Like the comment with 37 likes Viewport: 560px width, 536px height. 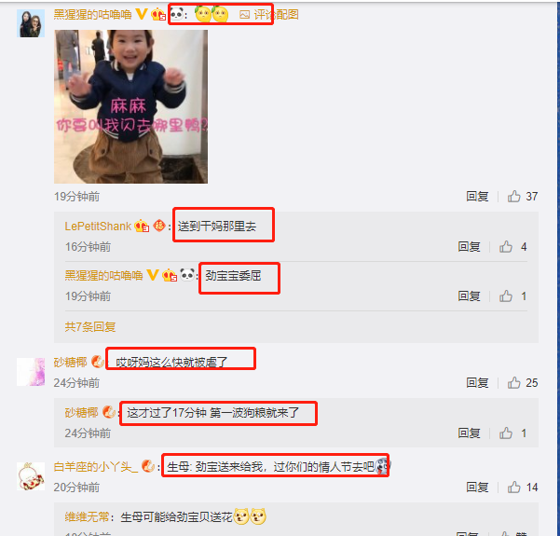pos(514,196)
